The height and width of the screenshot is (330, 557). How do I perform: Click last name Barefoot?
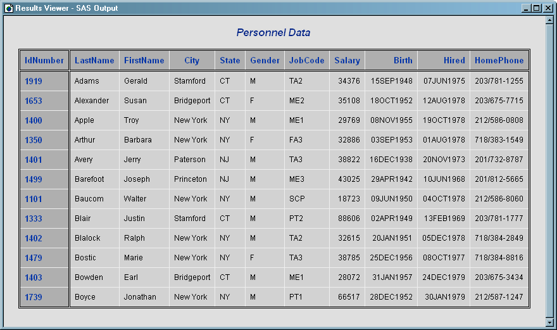pyautogui.click(x=89, y=179)
